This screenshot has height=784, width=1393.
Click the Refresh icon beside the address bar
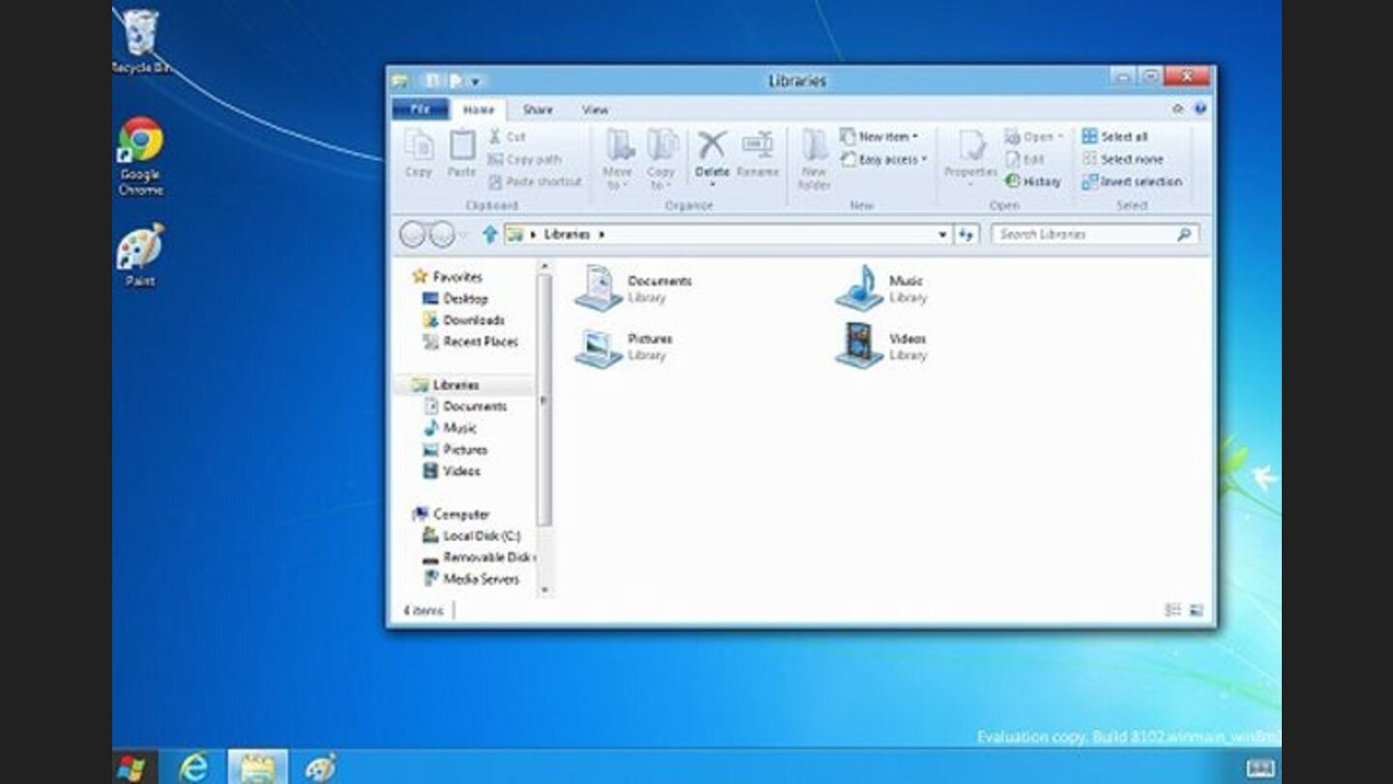[x=966, y=234]
